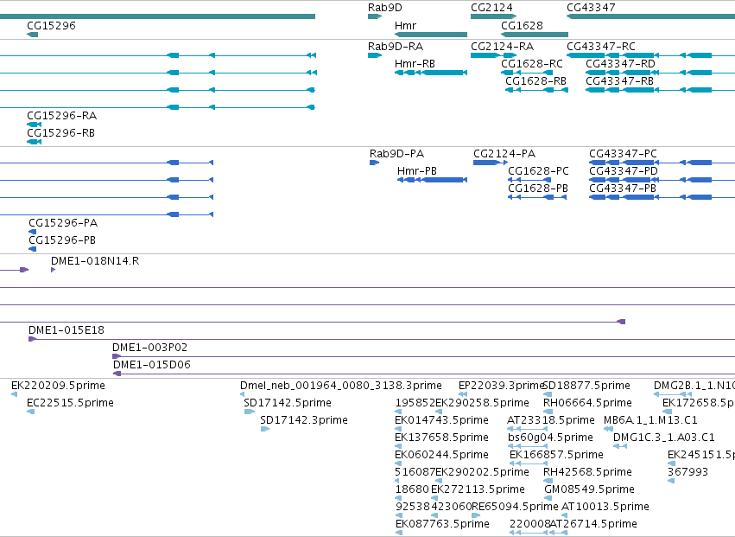Viewport: 735px width, 537px height.
Task: Select the Hmr gene label
Action: 405,25
